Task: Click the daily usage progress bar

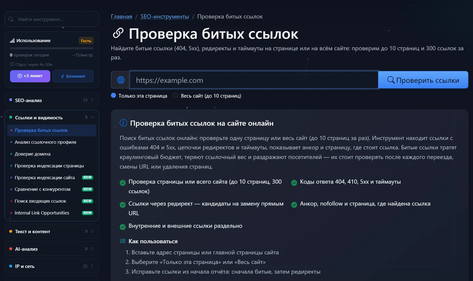Action: [x=52, y=48]
